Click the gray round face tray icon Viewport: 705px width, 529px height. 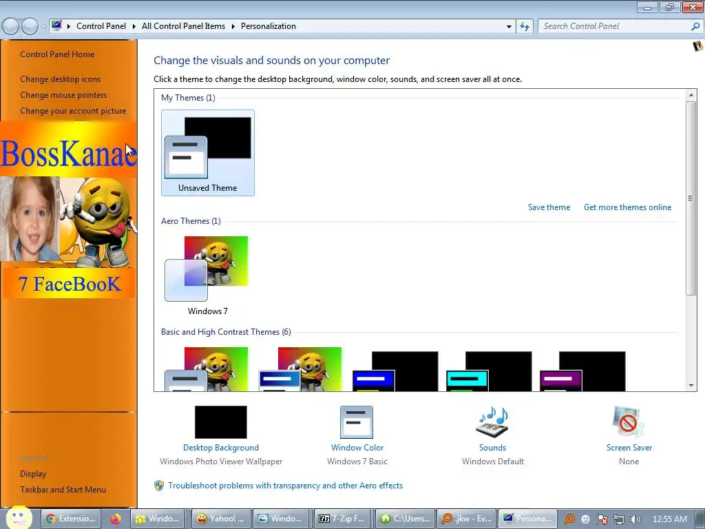(x=585, y=519)
